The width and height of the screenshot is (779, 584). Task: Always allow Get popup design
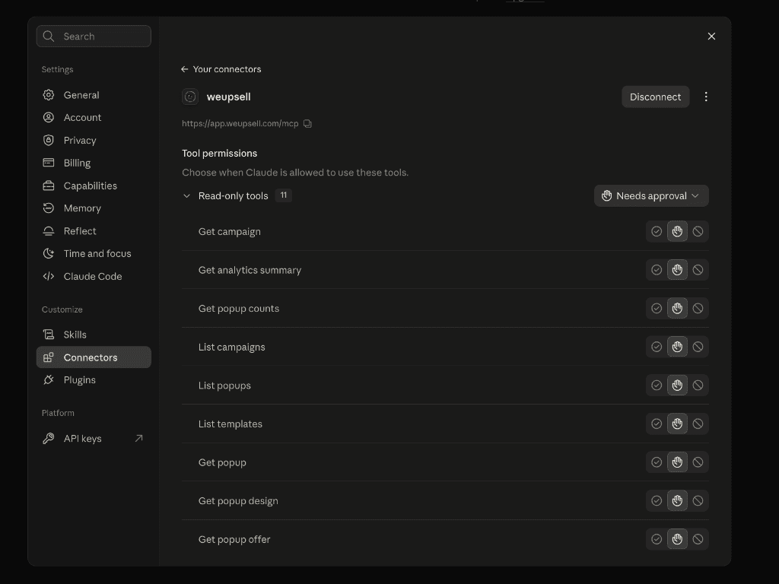[x=657, y=500]
